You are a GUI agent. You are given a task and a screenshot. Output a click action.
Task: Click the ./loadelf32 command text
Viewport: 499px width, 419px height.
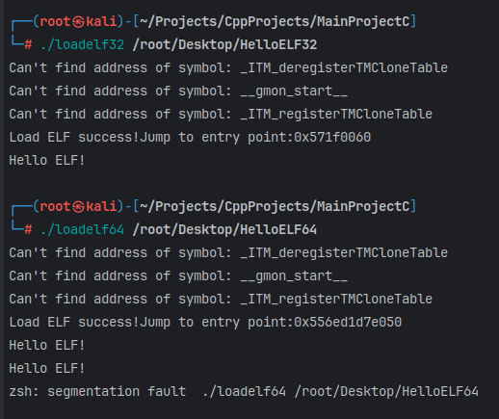pos(82,44)
